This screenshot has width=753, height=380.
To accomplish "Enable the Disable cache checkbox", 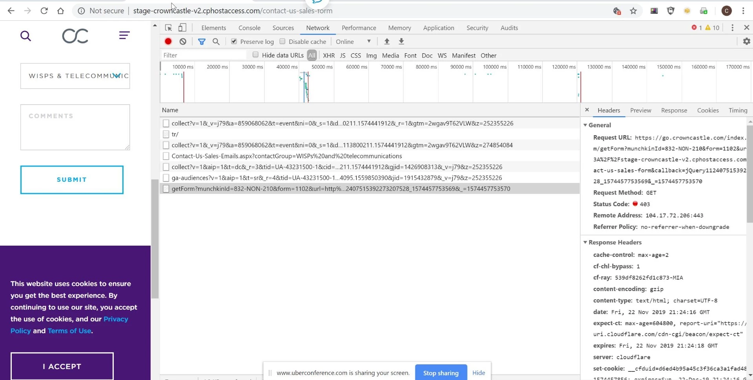I will pyautogui.click(x=282, y=41).
